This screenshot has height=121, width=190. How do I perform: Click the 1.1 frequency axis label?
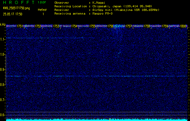pyautogui.click(x=3, y=39)
